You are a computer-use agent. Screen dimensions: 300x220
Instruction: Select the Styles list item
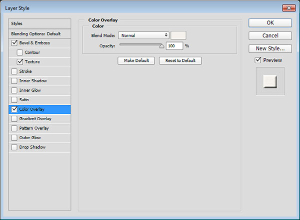(x=39, y=23)
